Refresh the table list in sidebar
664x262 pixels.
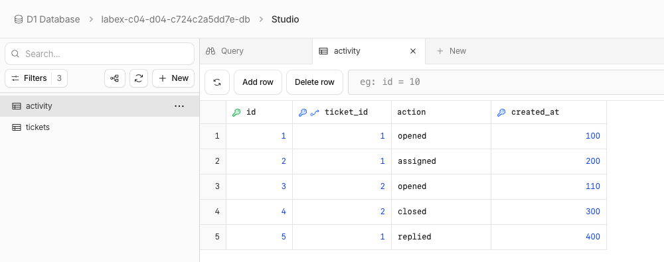(x=139, y=78)
